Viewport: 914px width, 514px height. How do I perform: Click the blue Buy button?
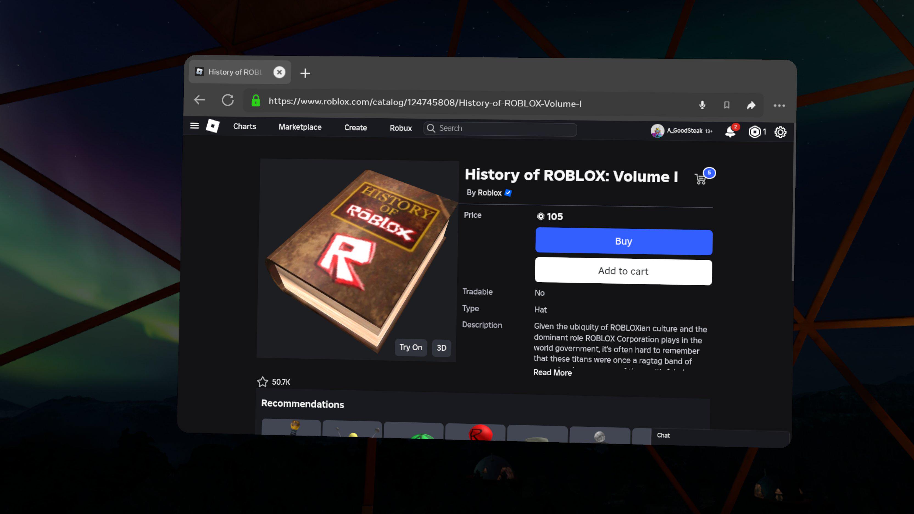coord(623,242)
